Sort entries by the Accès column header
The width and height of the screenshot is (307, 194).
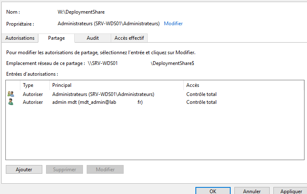pyautogui.click(x=193, y=85)
